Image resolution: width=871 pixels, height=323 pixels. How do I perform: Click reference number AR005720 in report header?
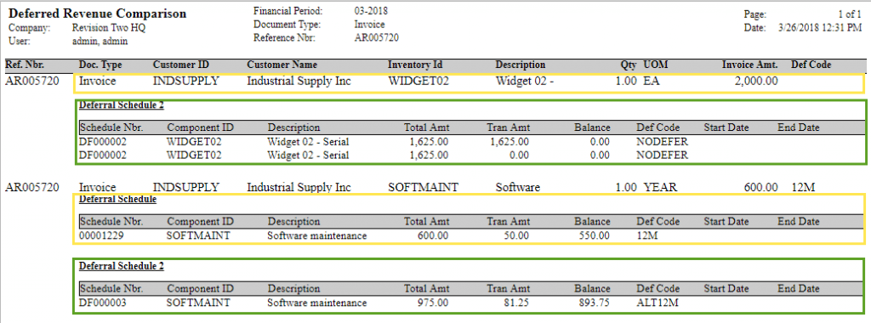point(376,37)
